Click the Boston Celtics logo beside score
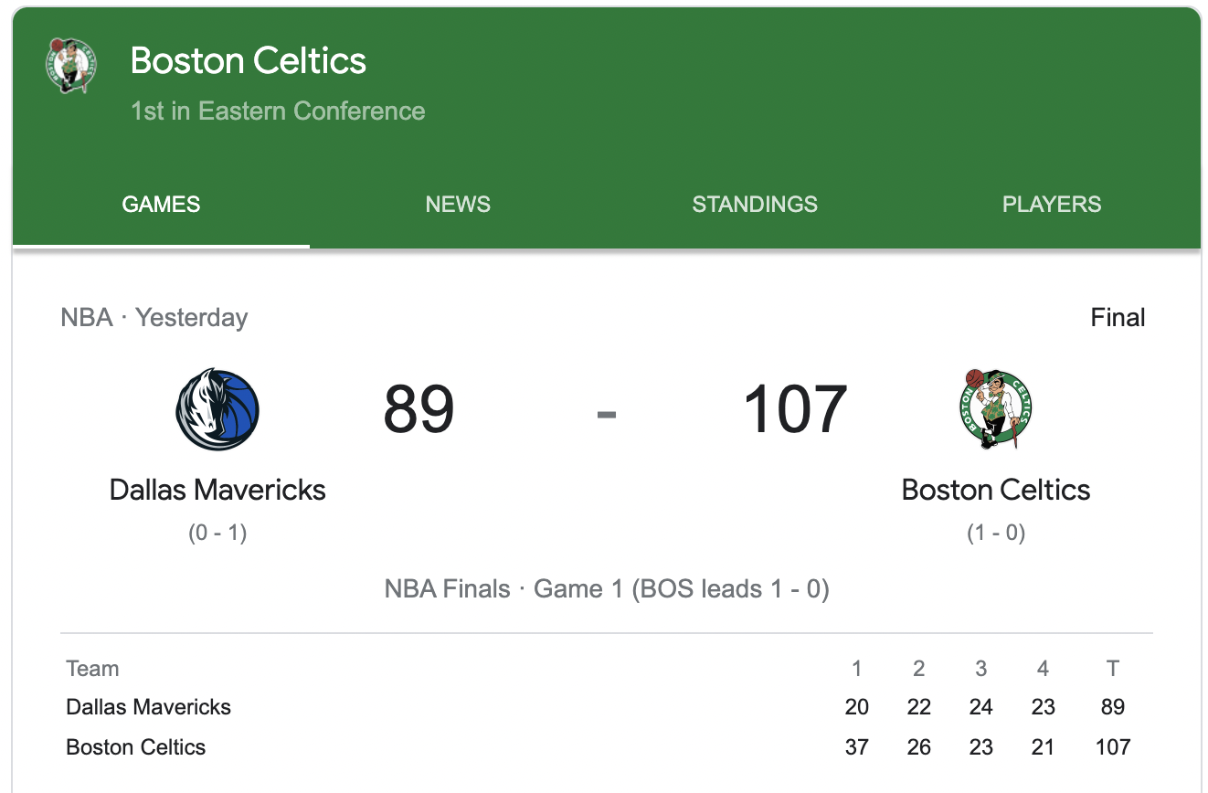The width and height of the screenshot is (1208, 793). [x=995, y=408]
